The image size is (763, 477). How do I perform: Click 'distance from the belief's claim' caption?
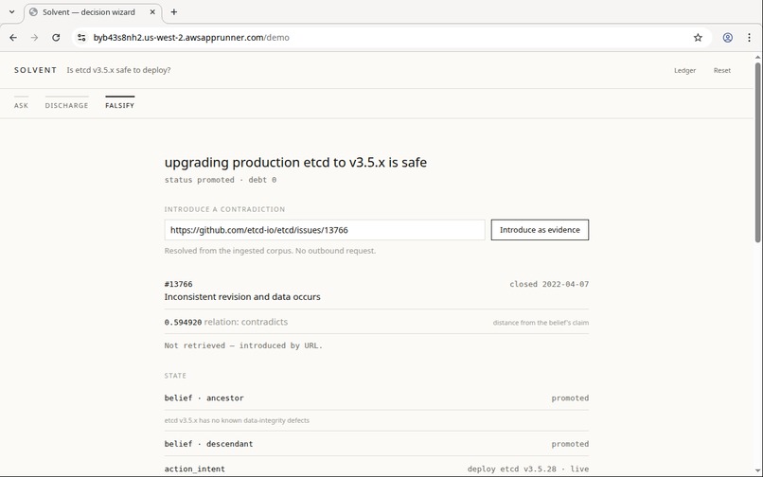(x=541, y=323)
